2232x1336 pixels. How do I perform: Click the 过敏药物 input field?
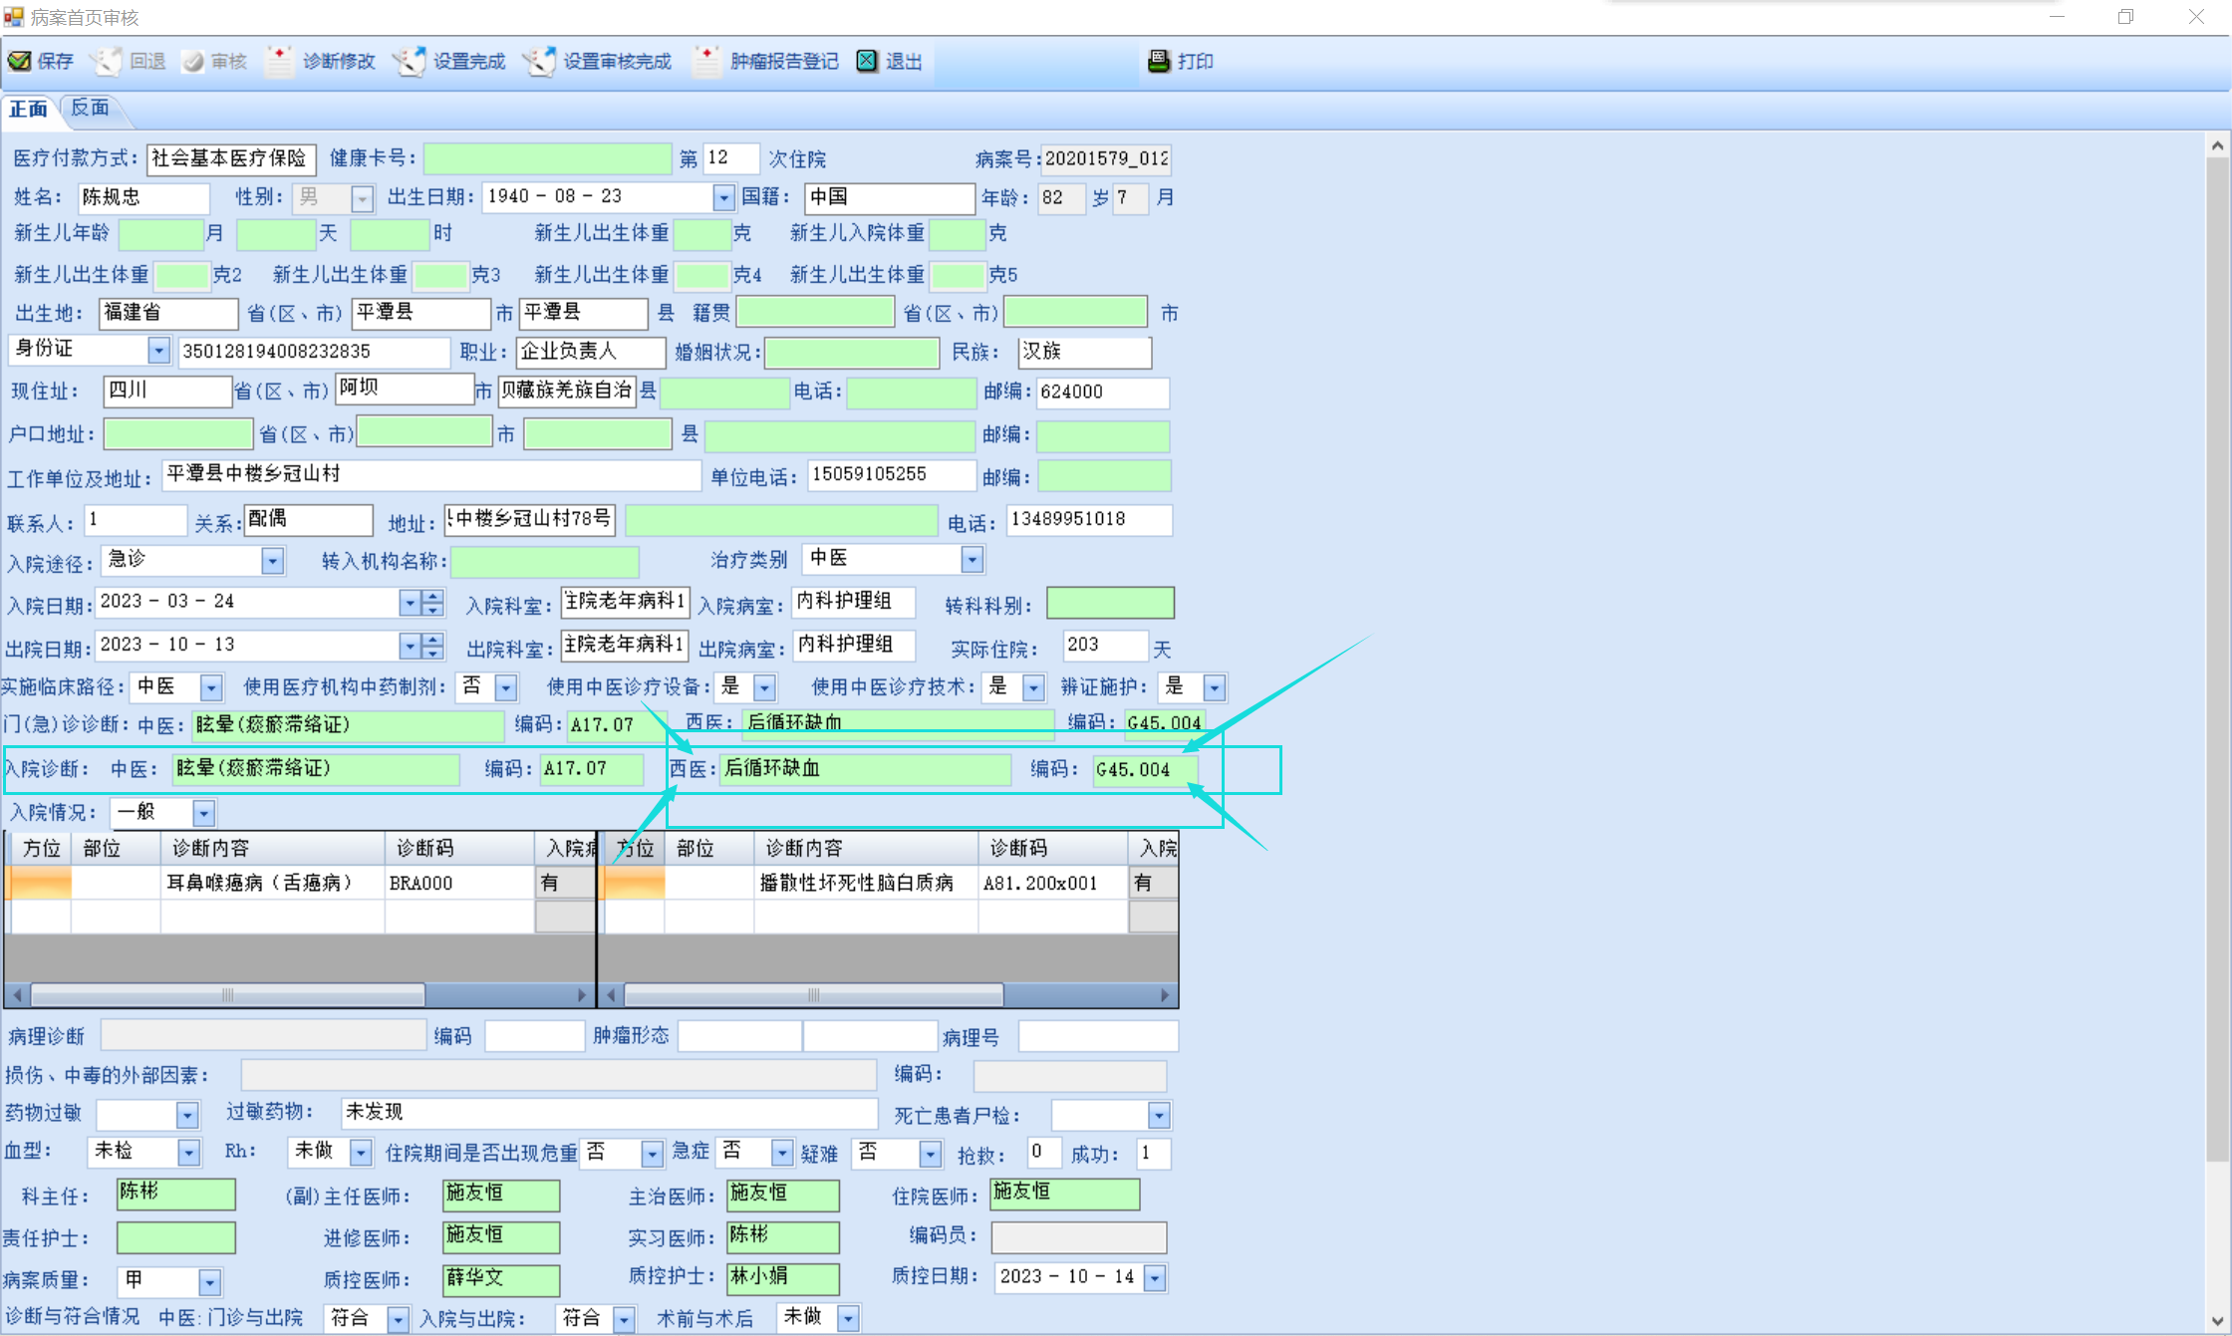(x=608, y=1112)
